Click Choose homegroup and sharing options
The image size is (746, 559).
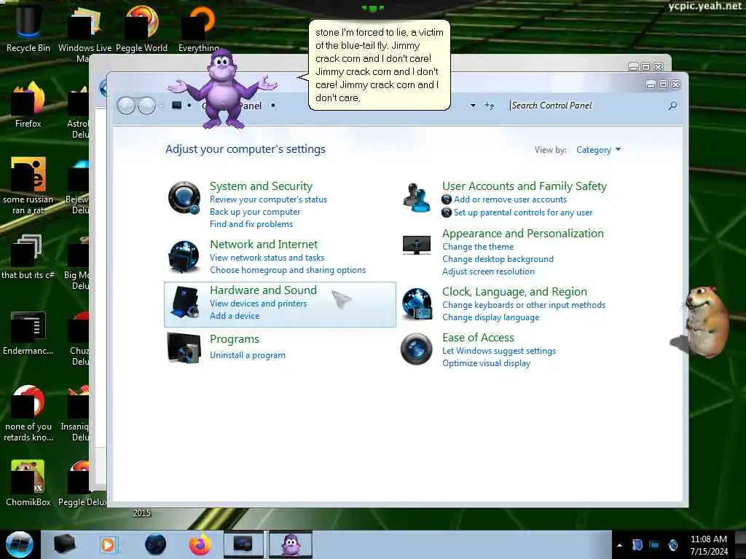[x=288, y=270]
